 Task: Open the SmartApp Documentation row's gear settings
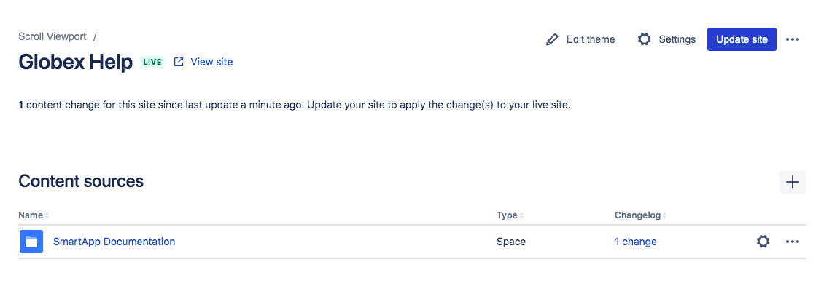pos(763,242)
